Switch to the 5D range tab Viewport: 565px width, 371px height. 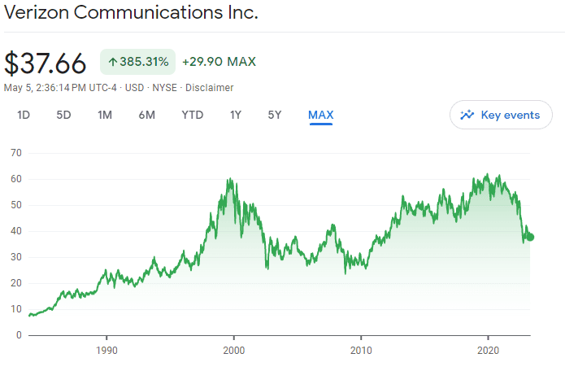[x=63, y=115]
